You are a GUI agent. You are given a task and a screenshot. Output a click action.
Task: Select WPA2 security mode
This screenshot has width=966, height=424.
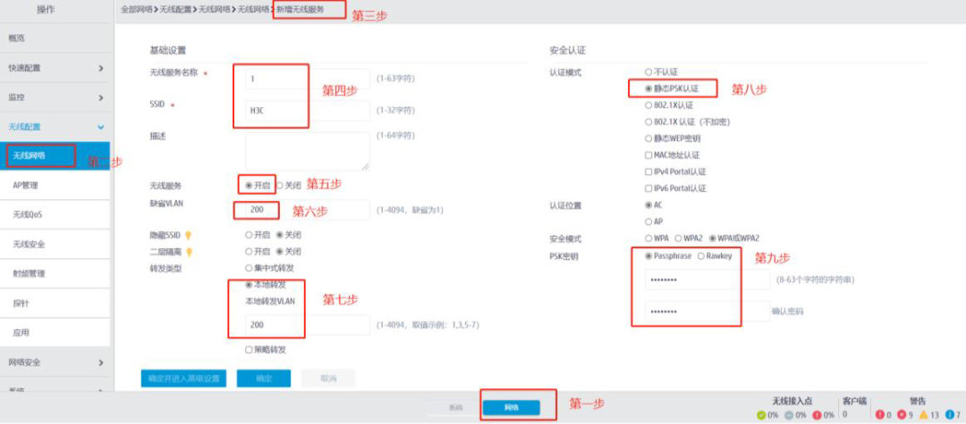click(x=678, y=237)
